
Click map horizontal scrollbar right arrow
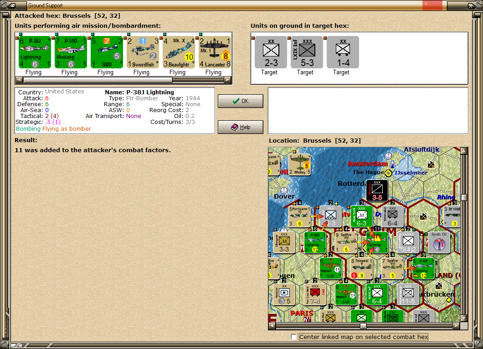pyautogui.click(x=457, y=325)
